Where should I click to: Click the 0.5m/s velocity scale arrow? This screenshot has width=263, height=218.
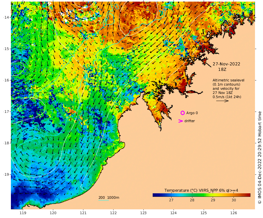[x=222, y=101]
